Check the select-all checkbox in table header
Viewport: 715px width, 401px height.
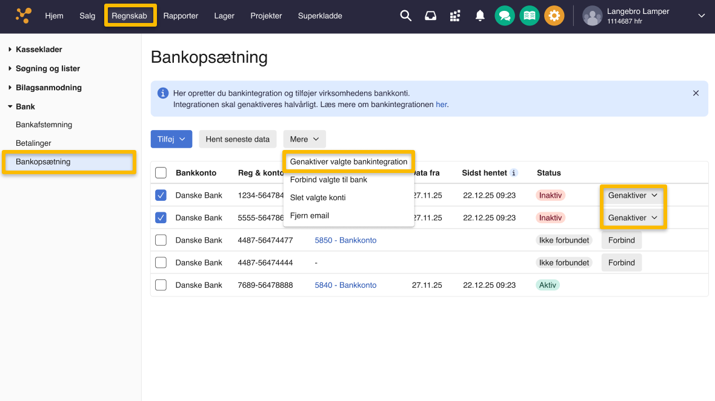tap(161, 172)
